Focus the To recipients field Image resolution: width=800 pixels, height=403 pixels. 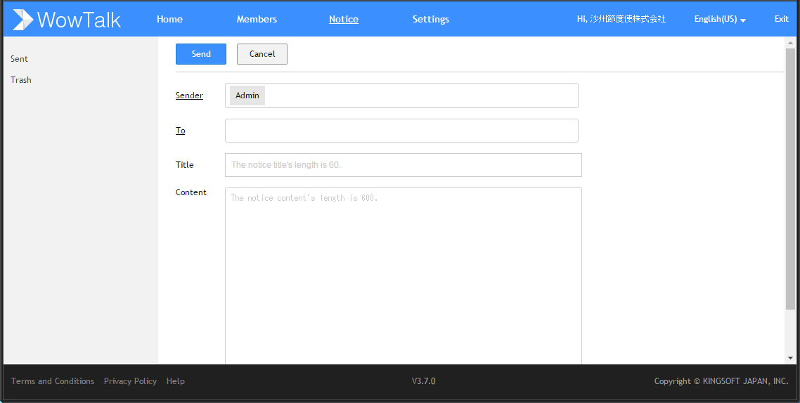(401, 131)
